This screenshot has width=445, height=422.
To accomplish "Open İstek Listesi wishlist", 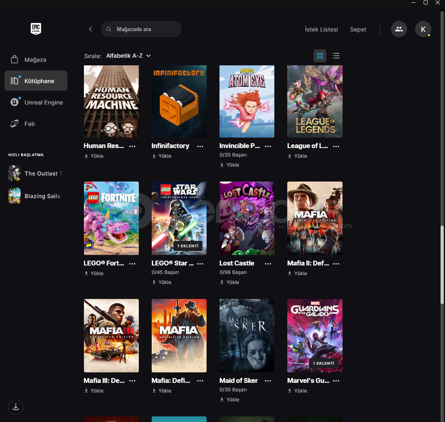I will tap(321, 29).
